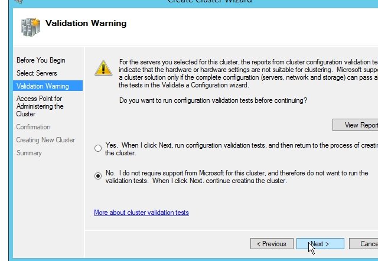
Task: Click the 'Do you want to run configuration validation tests' question
Action: pyautogui.click(x=213, y=100)
